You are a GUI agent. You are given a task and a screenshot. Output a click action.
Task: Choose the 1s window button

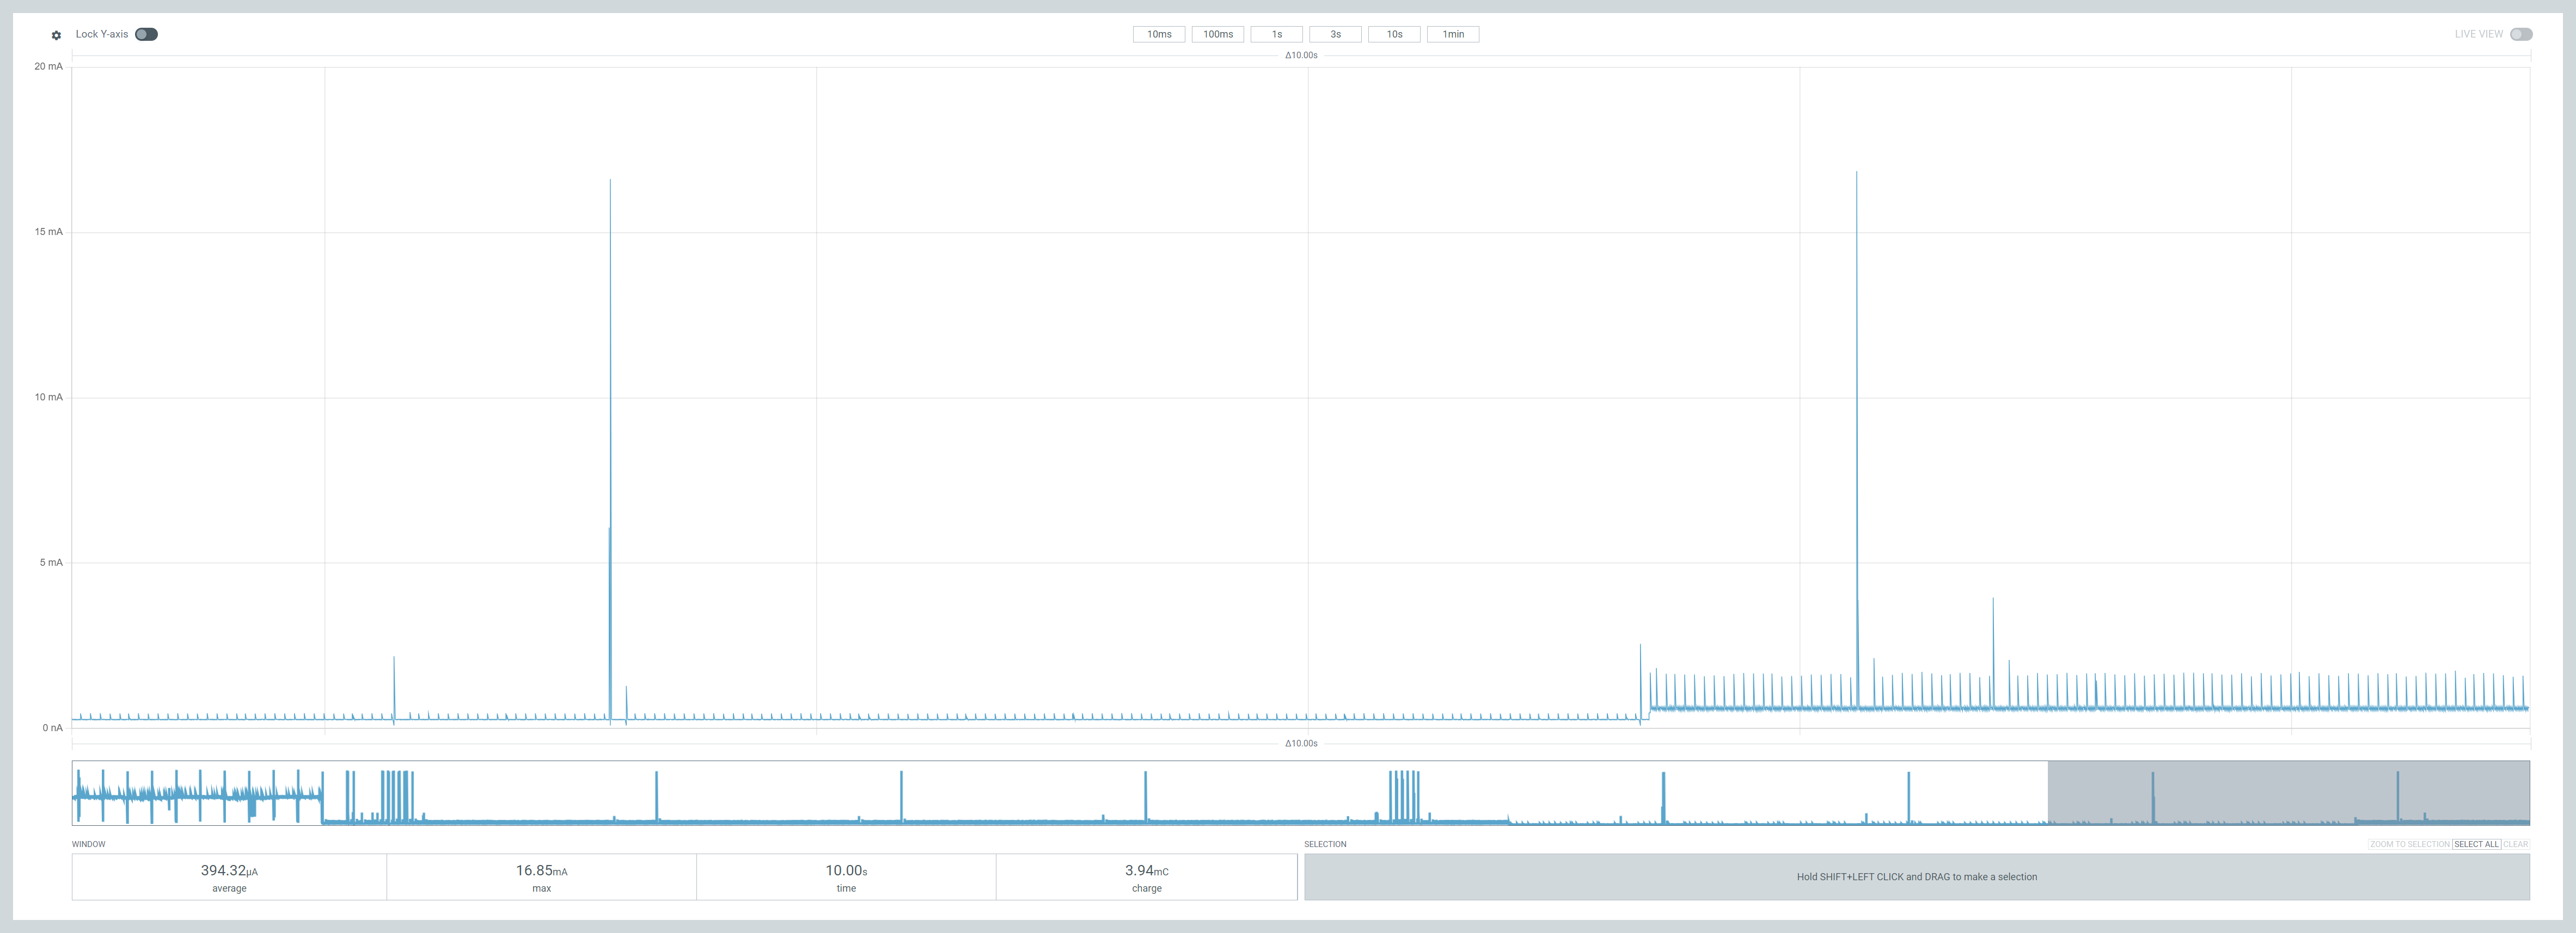[1276, 34]
